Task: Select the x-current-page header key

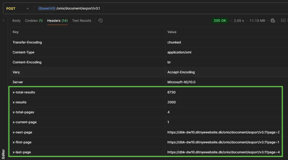Action: pyautogui.click(x=25, y=122)
